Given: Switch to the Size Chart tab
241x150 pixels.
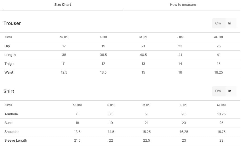Looking at the screenshot, I should point(63,5).
